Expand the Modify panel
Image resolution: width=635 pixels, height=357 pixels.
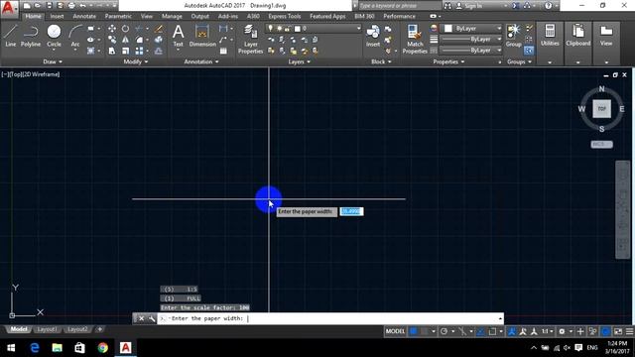(x=136, y=61)
